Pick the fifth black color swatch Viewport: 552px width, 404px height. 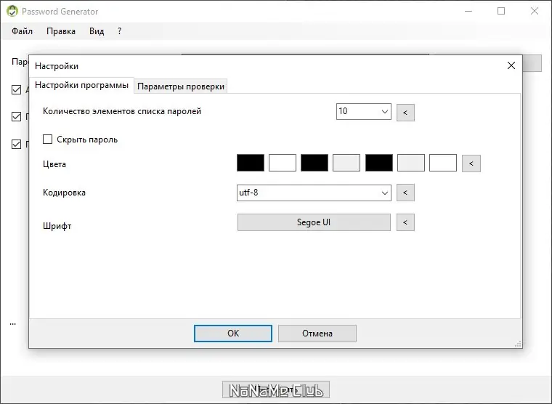pyautogui.click(x=379, y=163)
